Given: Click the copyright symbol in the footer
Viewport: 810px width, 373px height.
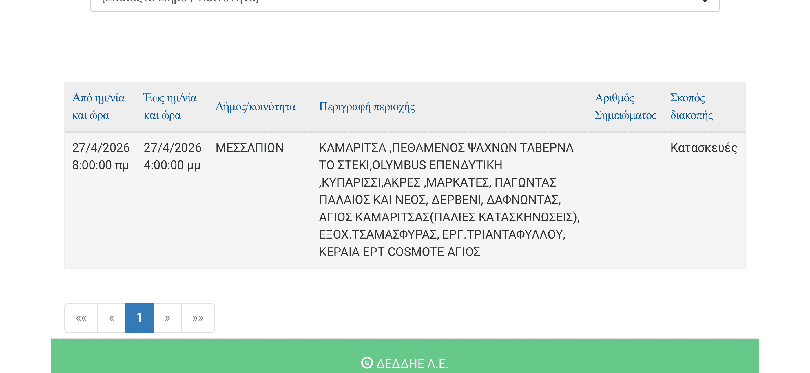Looking at the screenshot, I should pyautogui.click(x=367, y=363).
